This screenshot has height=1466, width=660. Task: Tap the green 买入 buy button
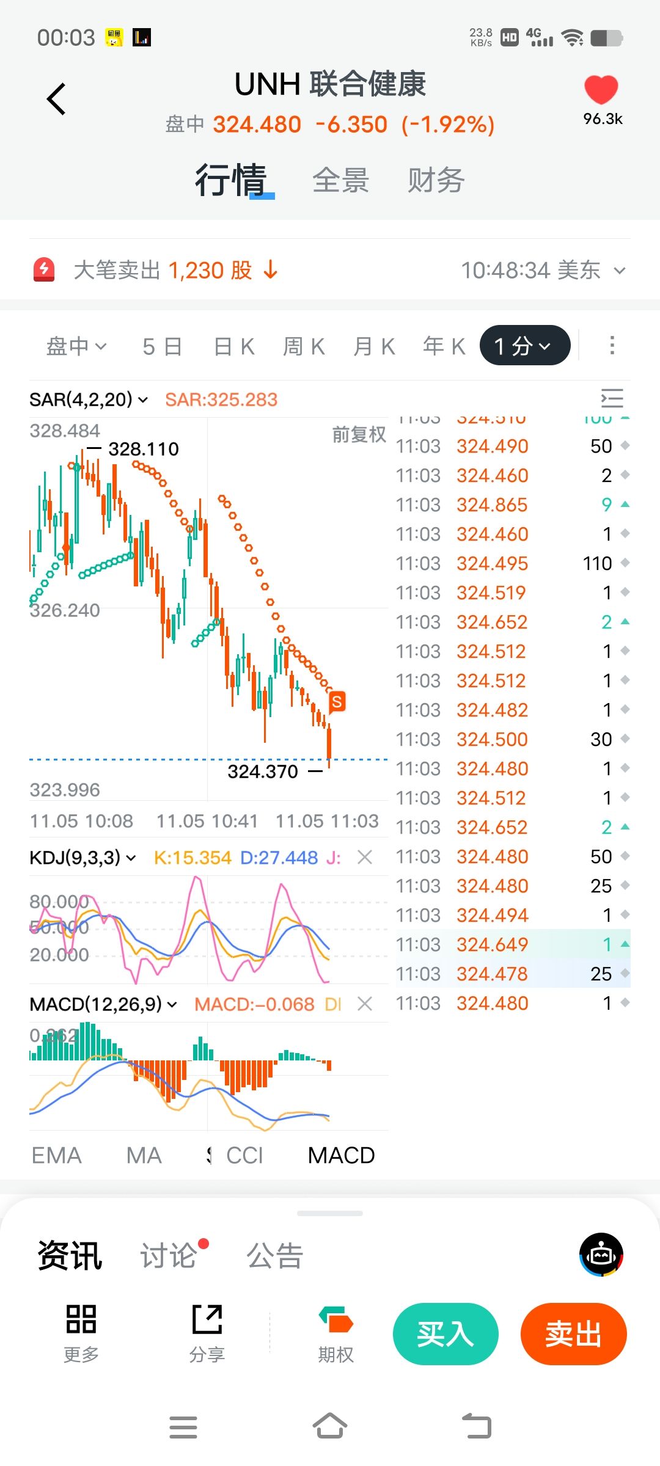(446, 1333)
